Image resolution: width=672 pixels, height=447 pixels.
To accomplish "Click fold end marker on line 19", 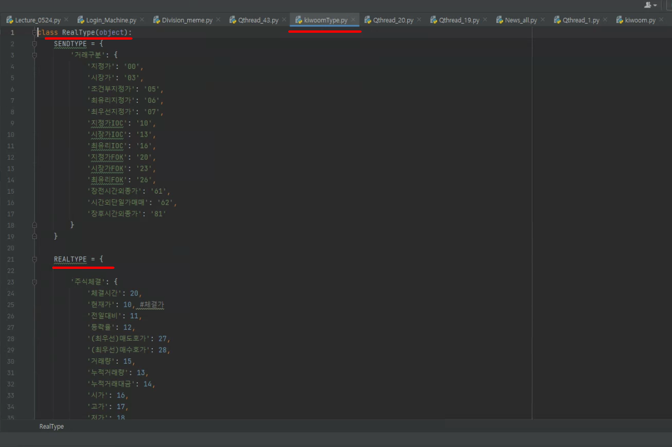I will (34, 237).
